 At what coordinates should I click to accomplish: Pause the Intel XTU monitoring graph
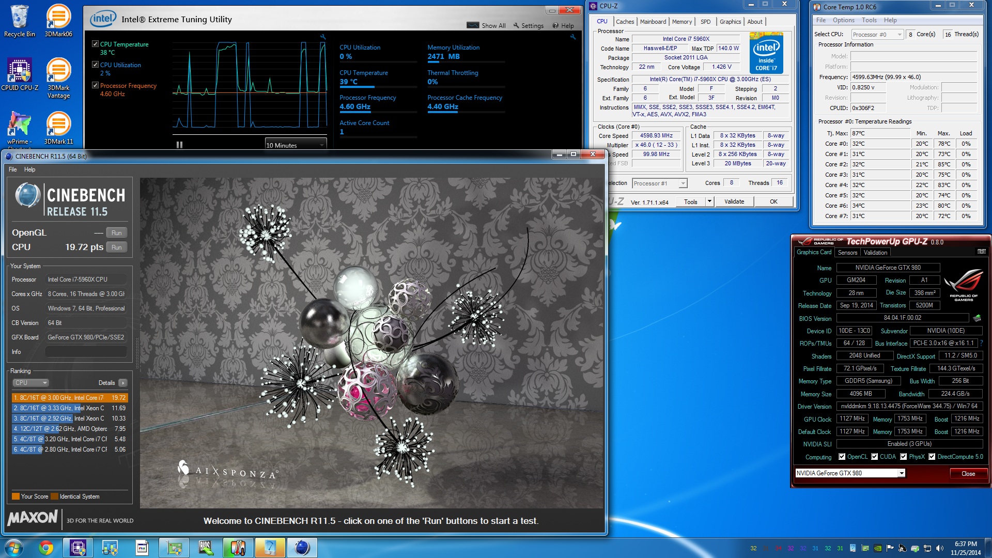[179, 145]
